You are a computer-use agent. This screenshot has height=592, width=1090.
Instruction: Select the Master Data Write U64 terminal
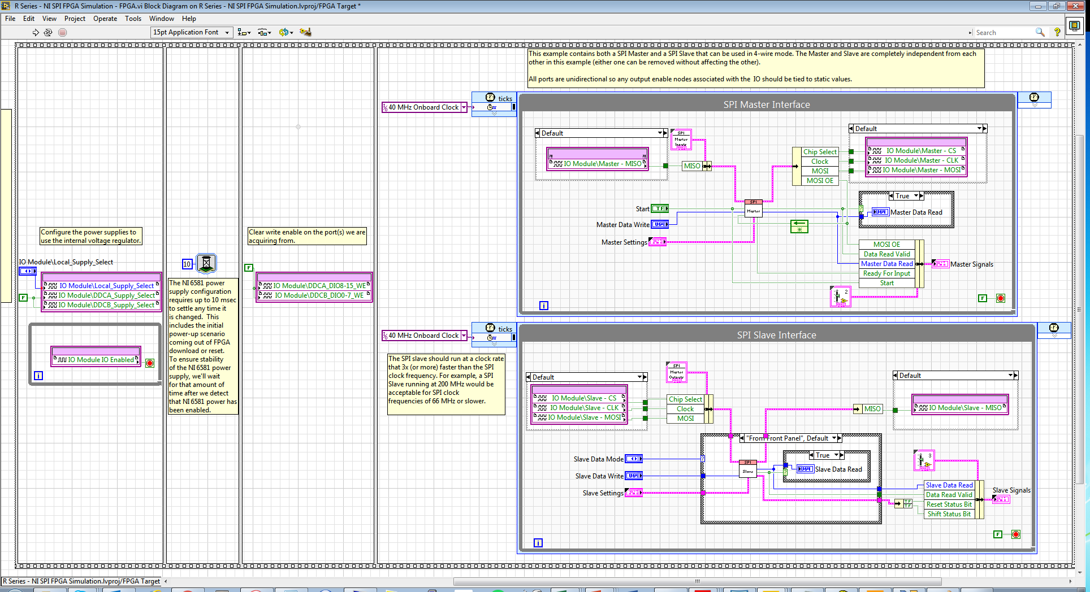click(660, 224)
